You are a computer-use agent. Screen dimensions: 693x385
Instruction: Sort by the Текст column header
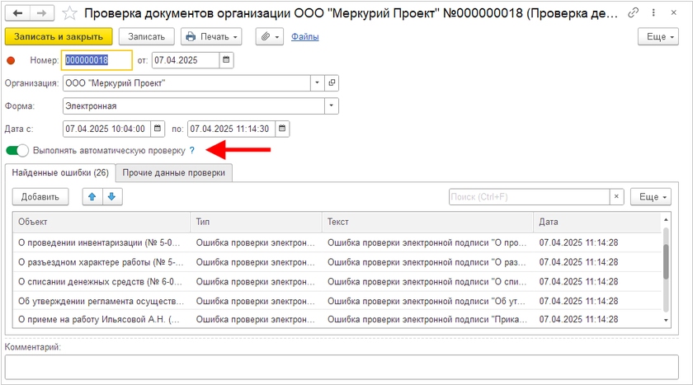(427, 222)
